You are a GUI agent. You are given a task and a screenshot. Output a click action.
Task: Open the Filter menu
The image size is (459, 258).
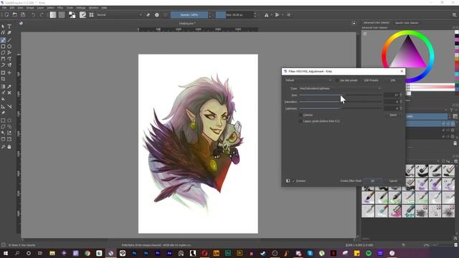(x=60, y=8)
